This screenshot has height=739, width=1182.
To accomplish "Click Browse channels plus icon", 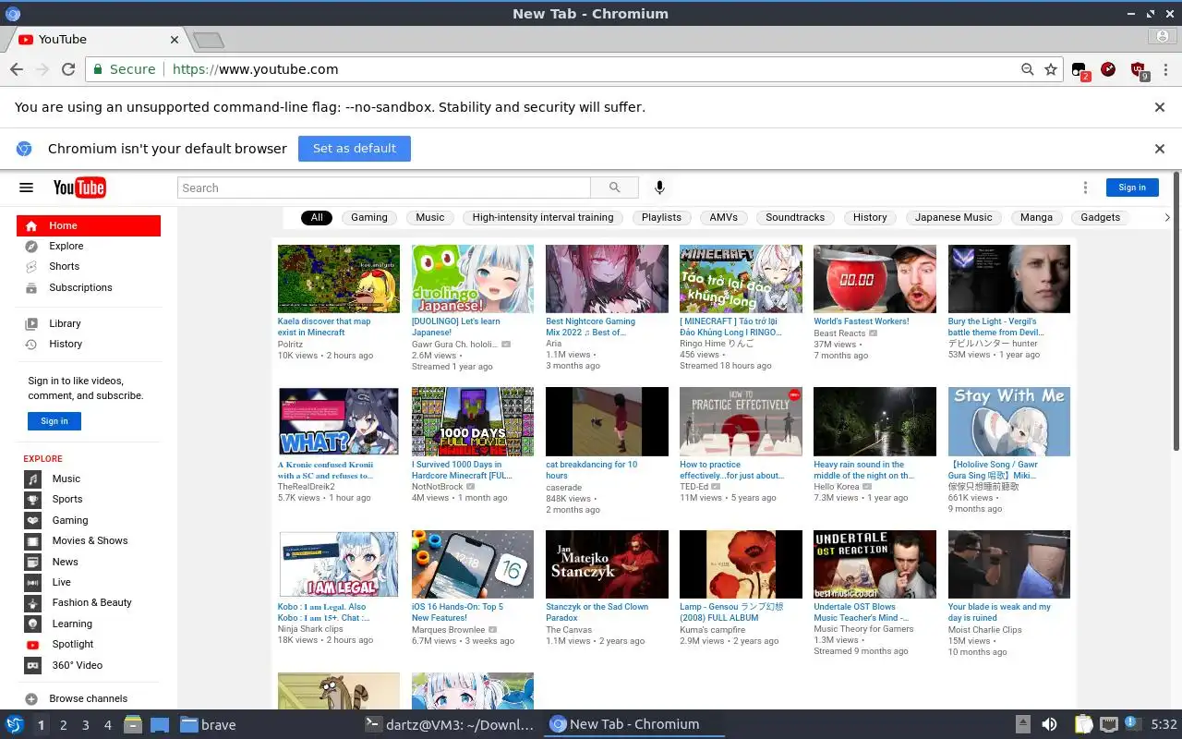I will [31, 699].
